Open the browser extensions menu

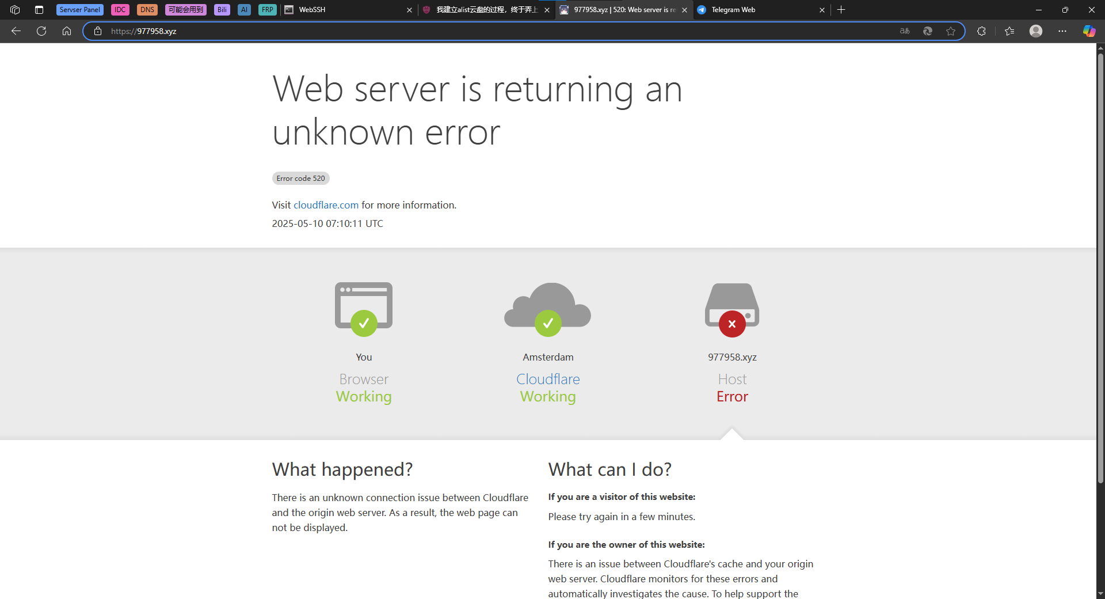tap(982, 31)
